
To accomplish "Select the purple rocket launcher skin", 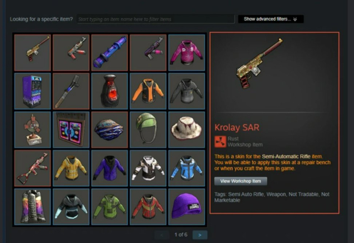I will [x=109, y=53].
